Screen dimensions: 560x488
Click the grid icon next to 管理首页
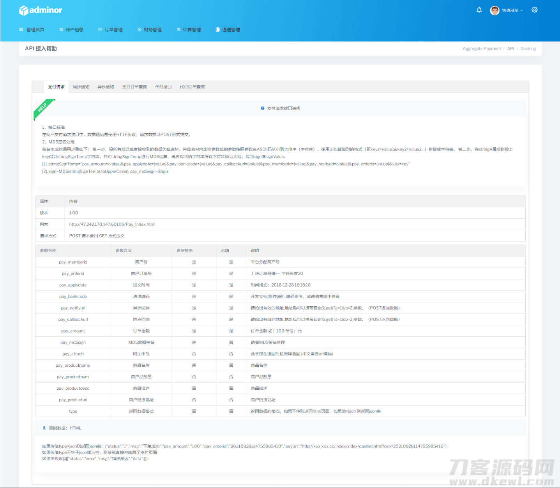21,30
